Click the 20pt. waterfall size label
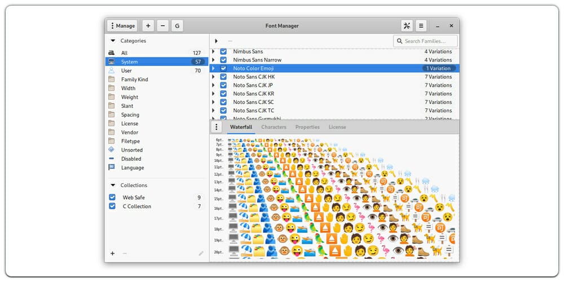This screenshot has width=564, height=282. tap(219, 252)
